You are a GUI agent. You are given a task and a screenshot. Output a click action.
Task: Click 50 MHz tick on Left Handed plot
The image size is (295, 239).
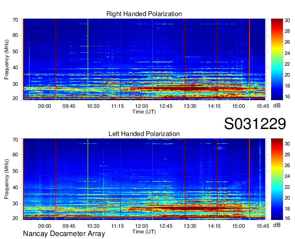click(15, 171)
